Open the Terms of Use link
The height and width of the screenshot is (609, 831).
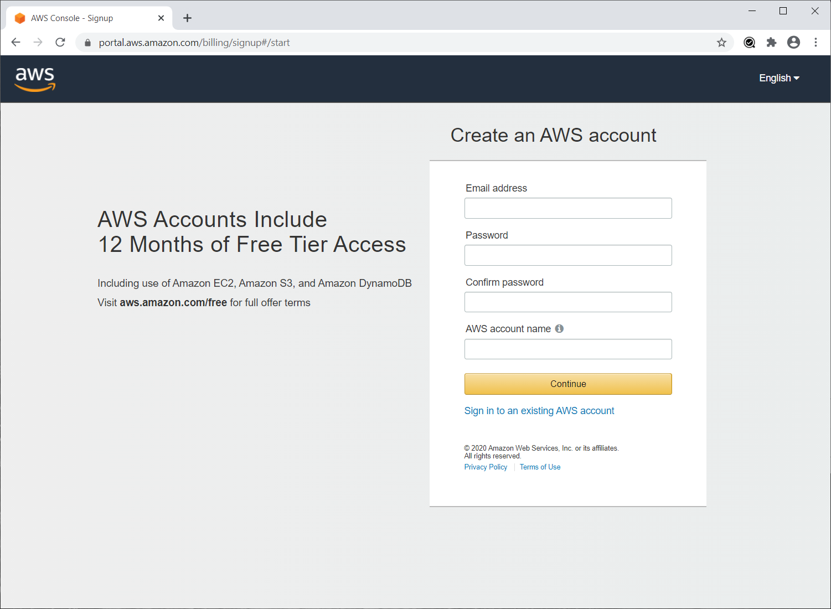[x=540, y=467]
